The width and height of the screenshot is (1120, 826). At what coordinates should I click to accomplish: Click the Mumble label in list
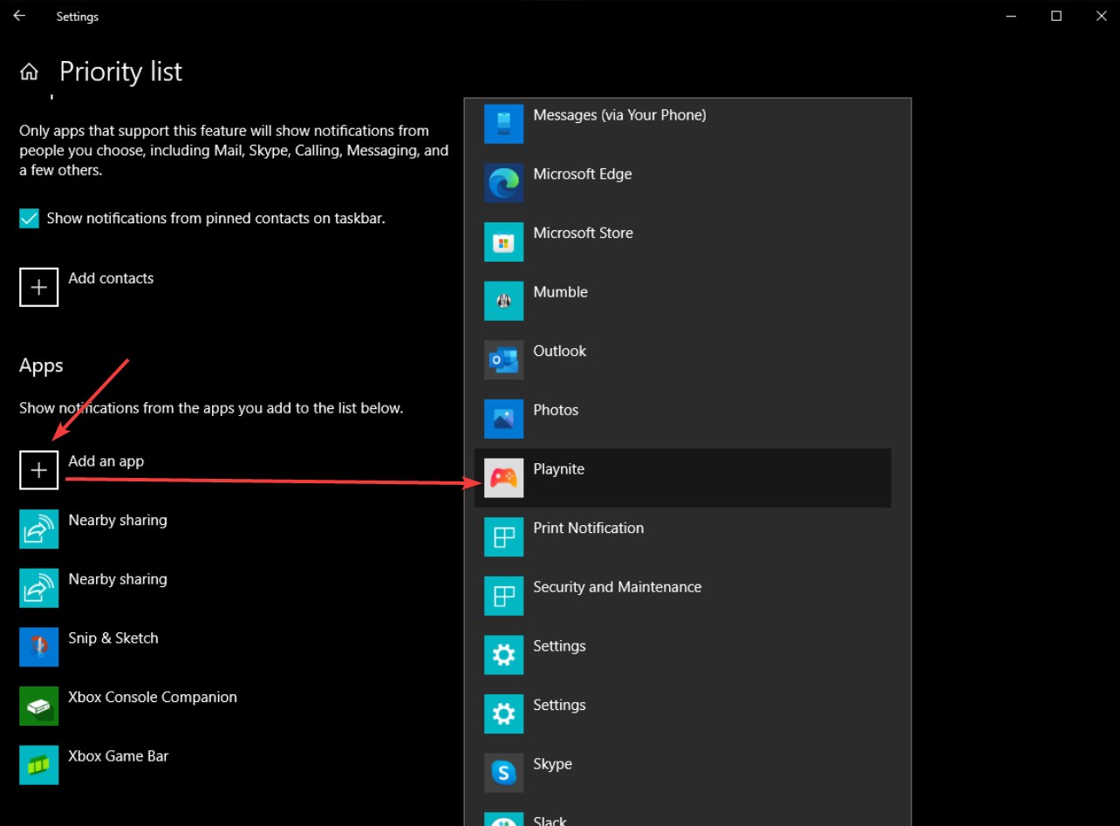click(x=561, y=292)
